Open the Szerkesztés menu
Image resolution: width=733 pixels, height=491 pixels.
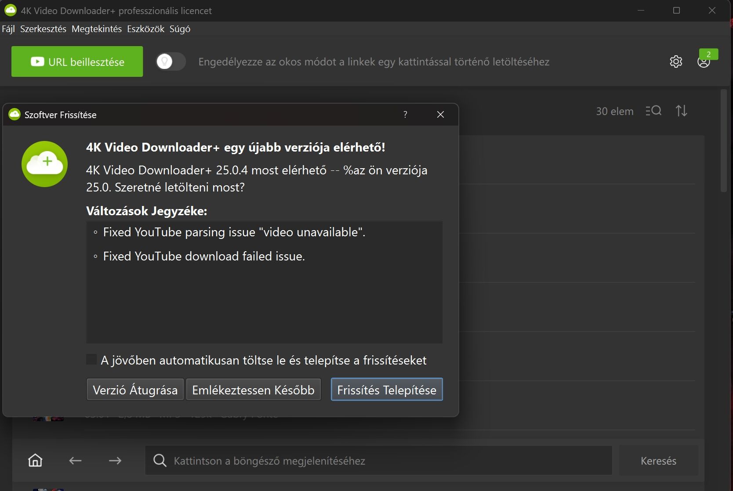[43, 29]
